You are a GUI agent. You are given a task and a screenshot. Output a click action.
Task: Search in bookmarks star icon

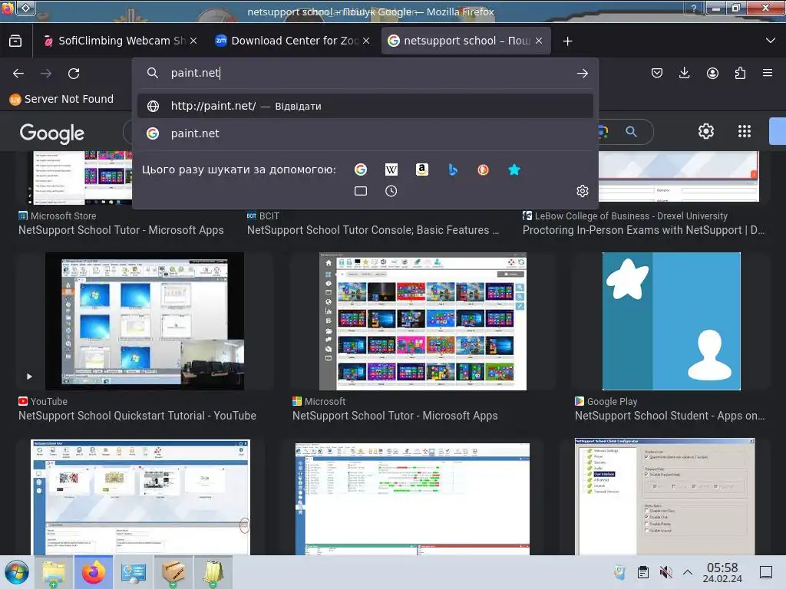[x=514, y=169]
